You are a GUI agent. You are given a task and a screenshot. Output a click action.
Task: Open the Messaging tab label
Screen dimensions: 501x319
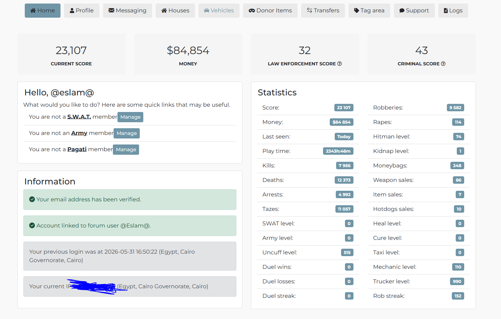pos(131,11)
